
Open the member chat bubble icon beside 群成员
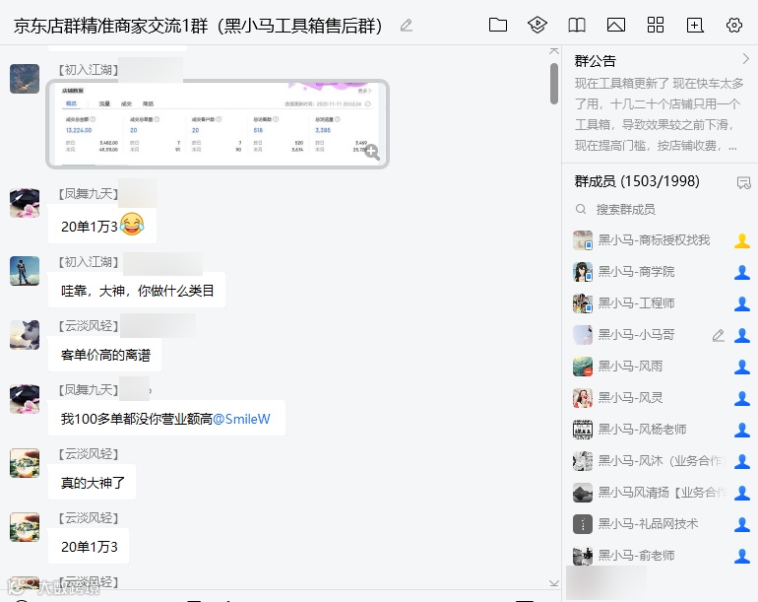743,182
